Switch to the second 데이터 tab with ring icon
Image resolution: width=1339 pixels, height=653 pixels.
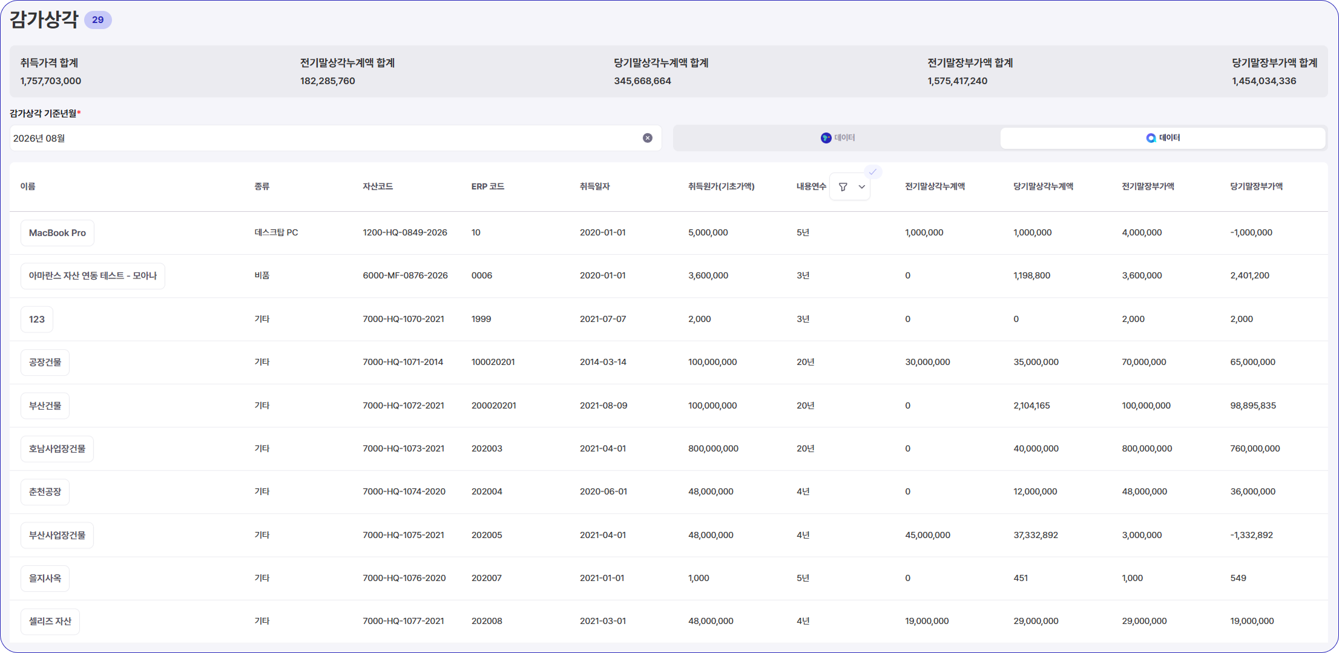click(x=1162, y=138)
